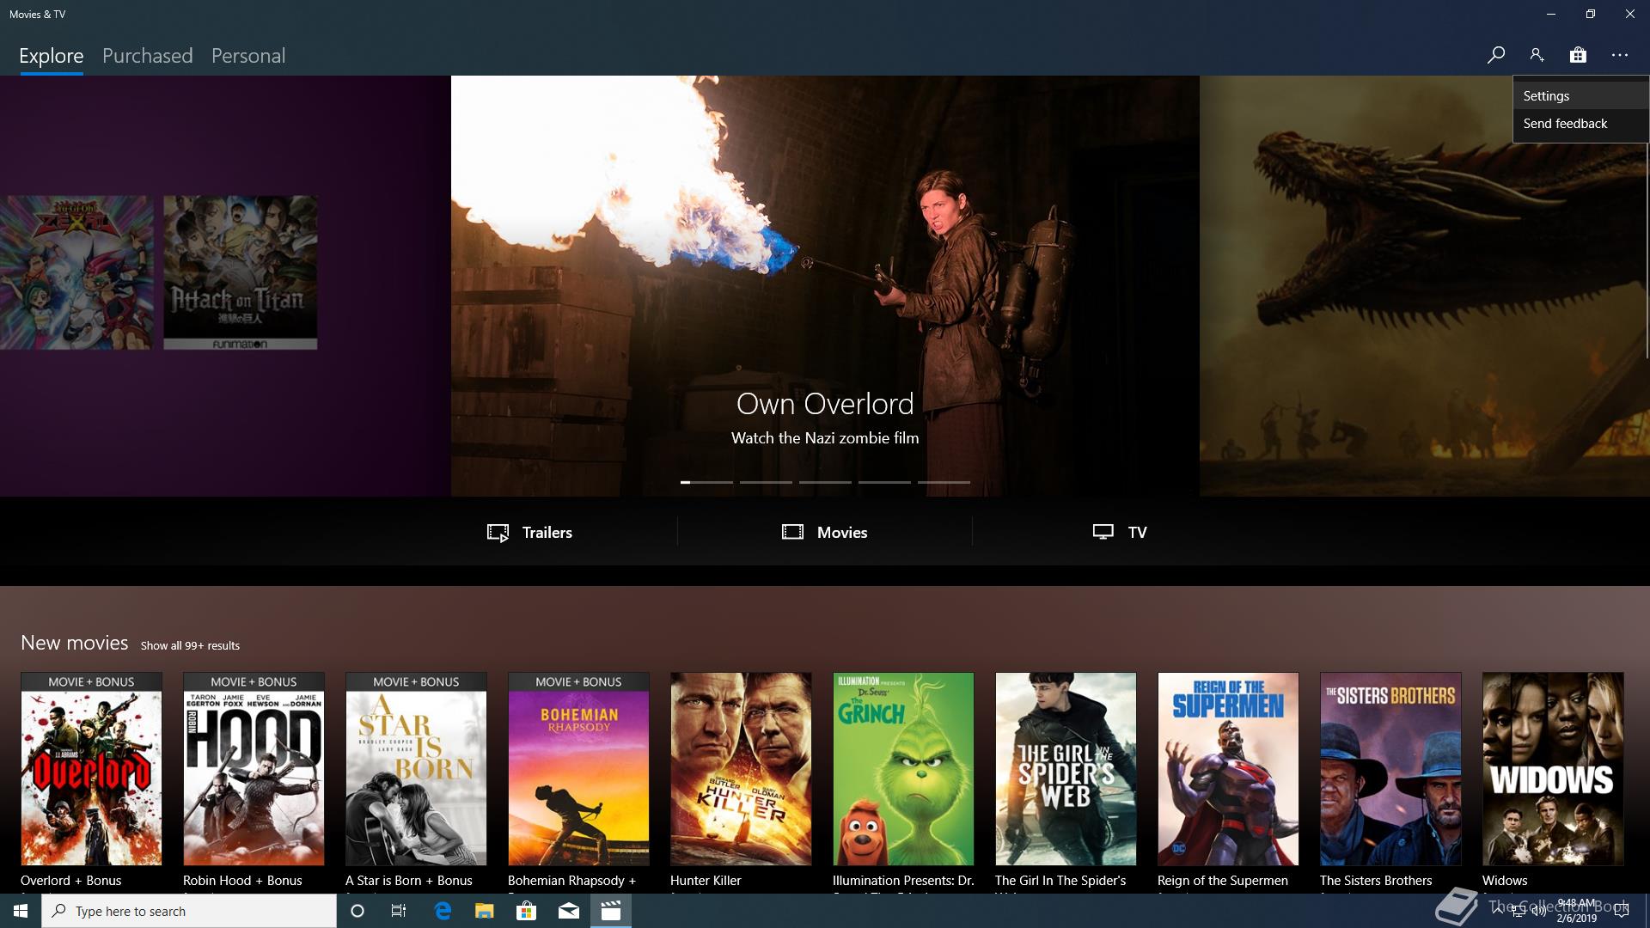The height and width of the screenshot is (928, 1650).
Task: Open Task View in taskbar
Action: click(x=399, y=911)
